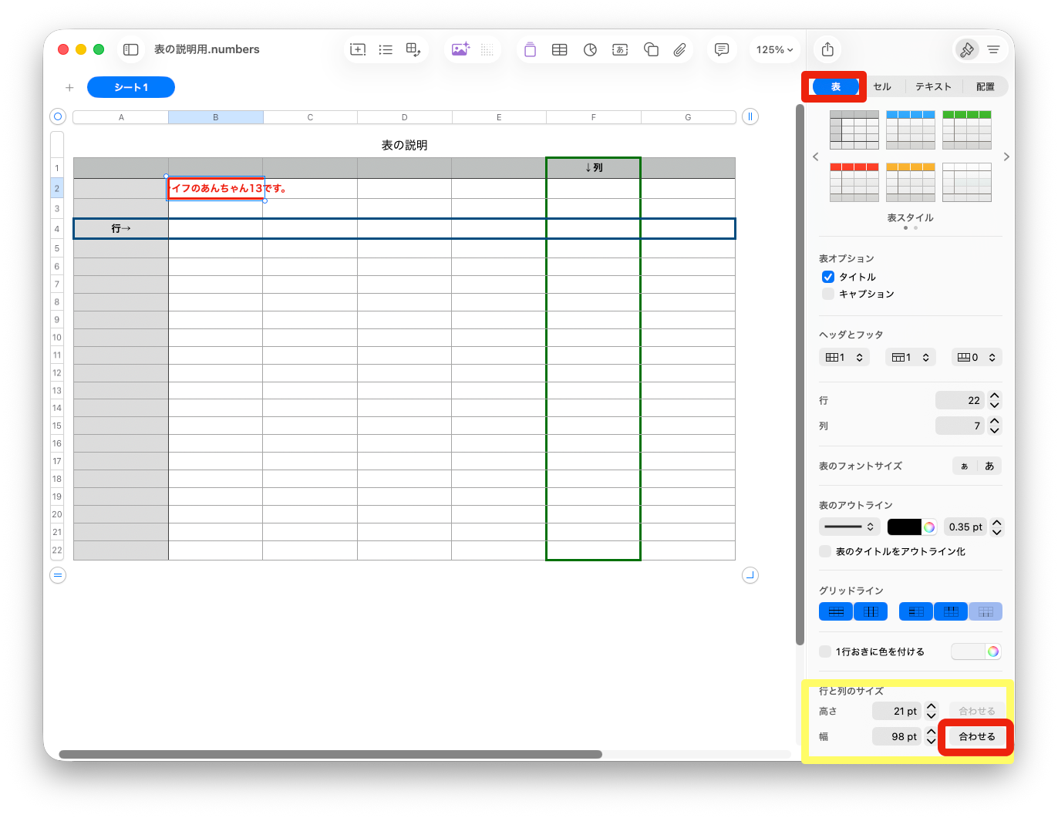The height and width of the screenshot is (818, 1058).
Task: Show previous table styles
Action: pos(816,157)
